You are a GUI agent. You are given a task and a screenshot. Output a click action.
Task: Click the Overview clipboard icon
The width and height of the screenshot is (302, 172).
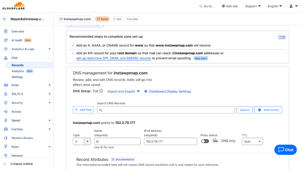(6, 31)
